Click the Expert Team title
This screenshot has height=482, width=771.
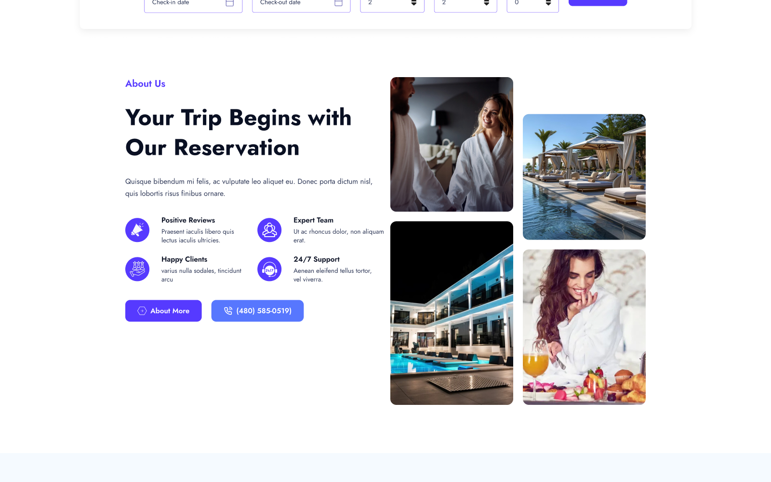pos(313,220)
